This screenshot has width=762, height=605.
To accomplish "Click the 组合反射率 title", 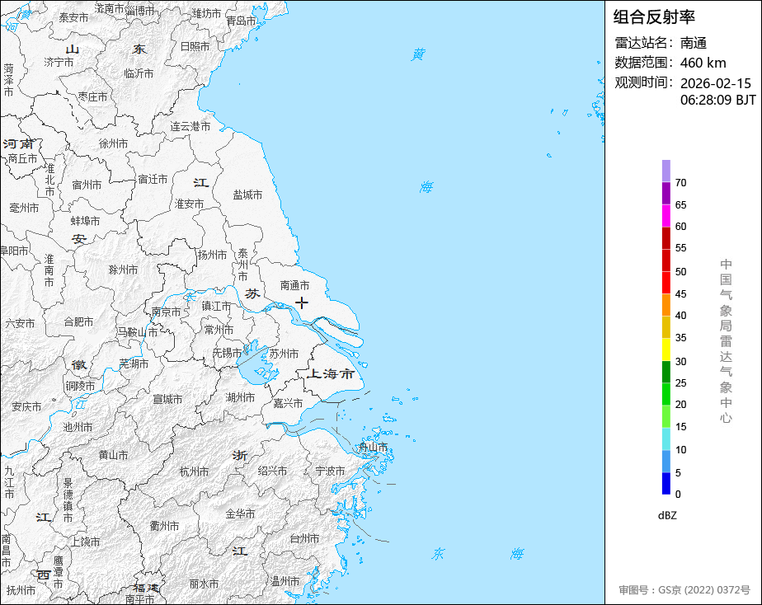I will pos(654,17).
